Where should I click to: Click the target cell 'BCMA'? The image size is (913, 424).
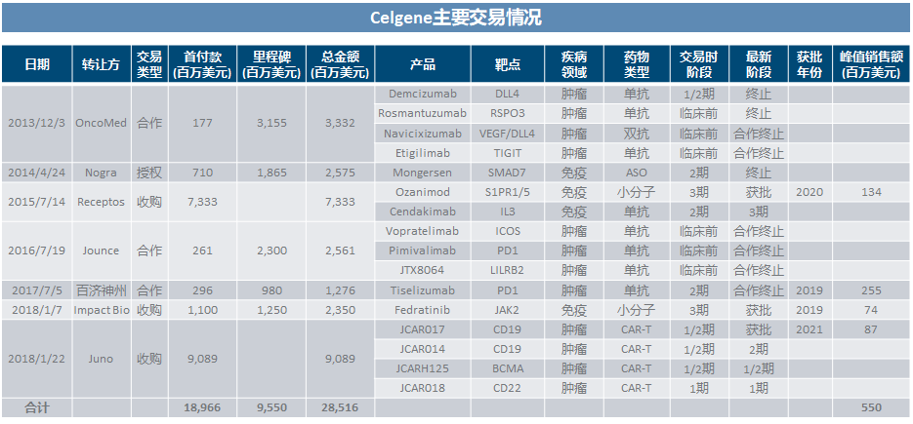click(507, 368)
